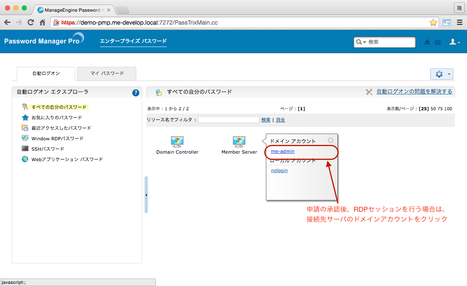
Task: Open the user account menu
Action: click(454, 42)
